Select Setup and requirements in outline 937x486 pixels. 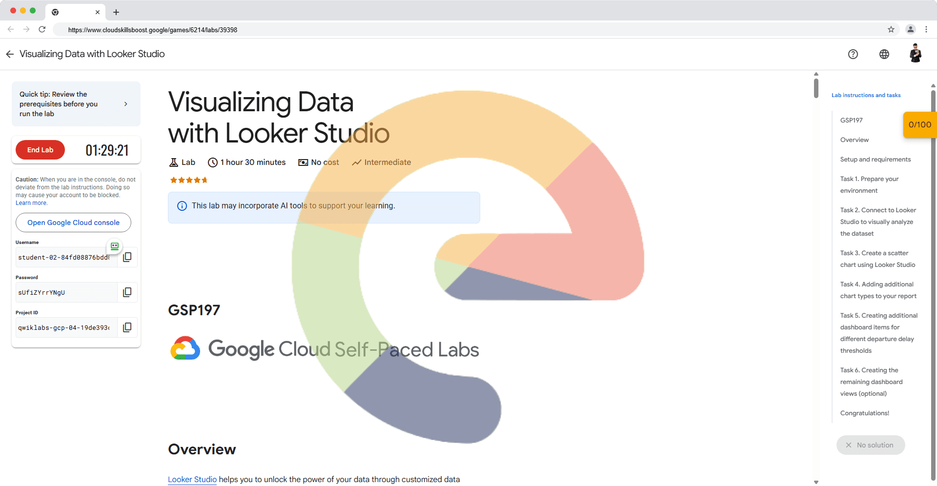(875, 160)
